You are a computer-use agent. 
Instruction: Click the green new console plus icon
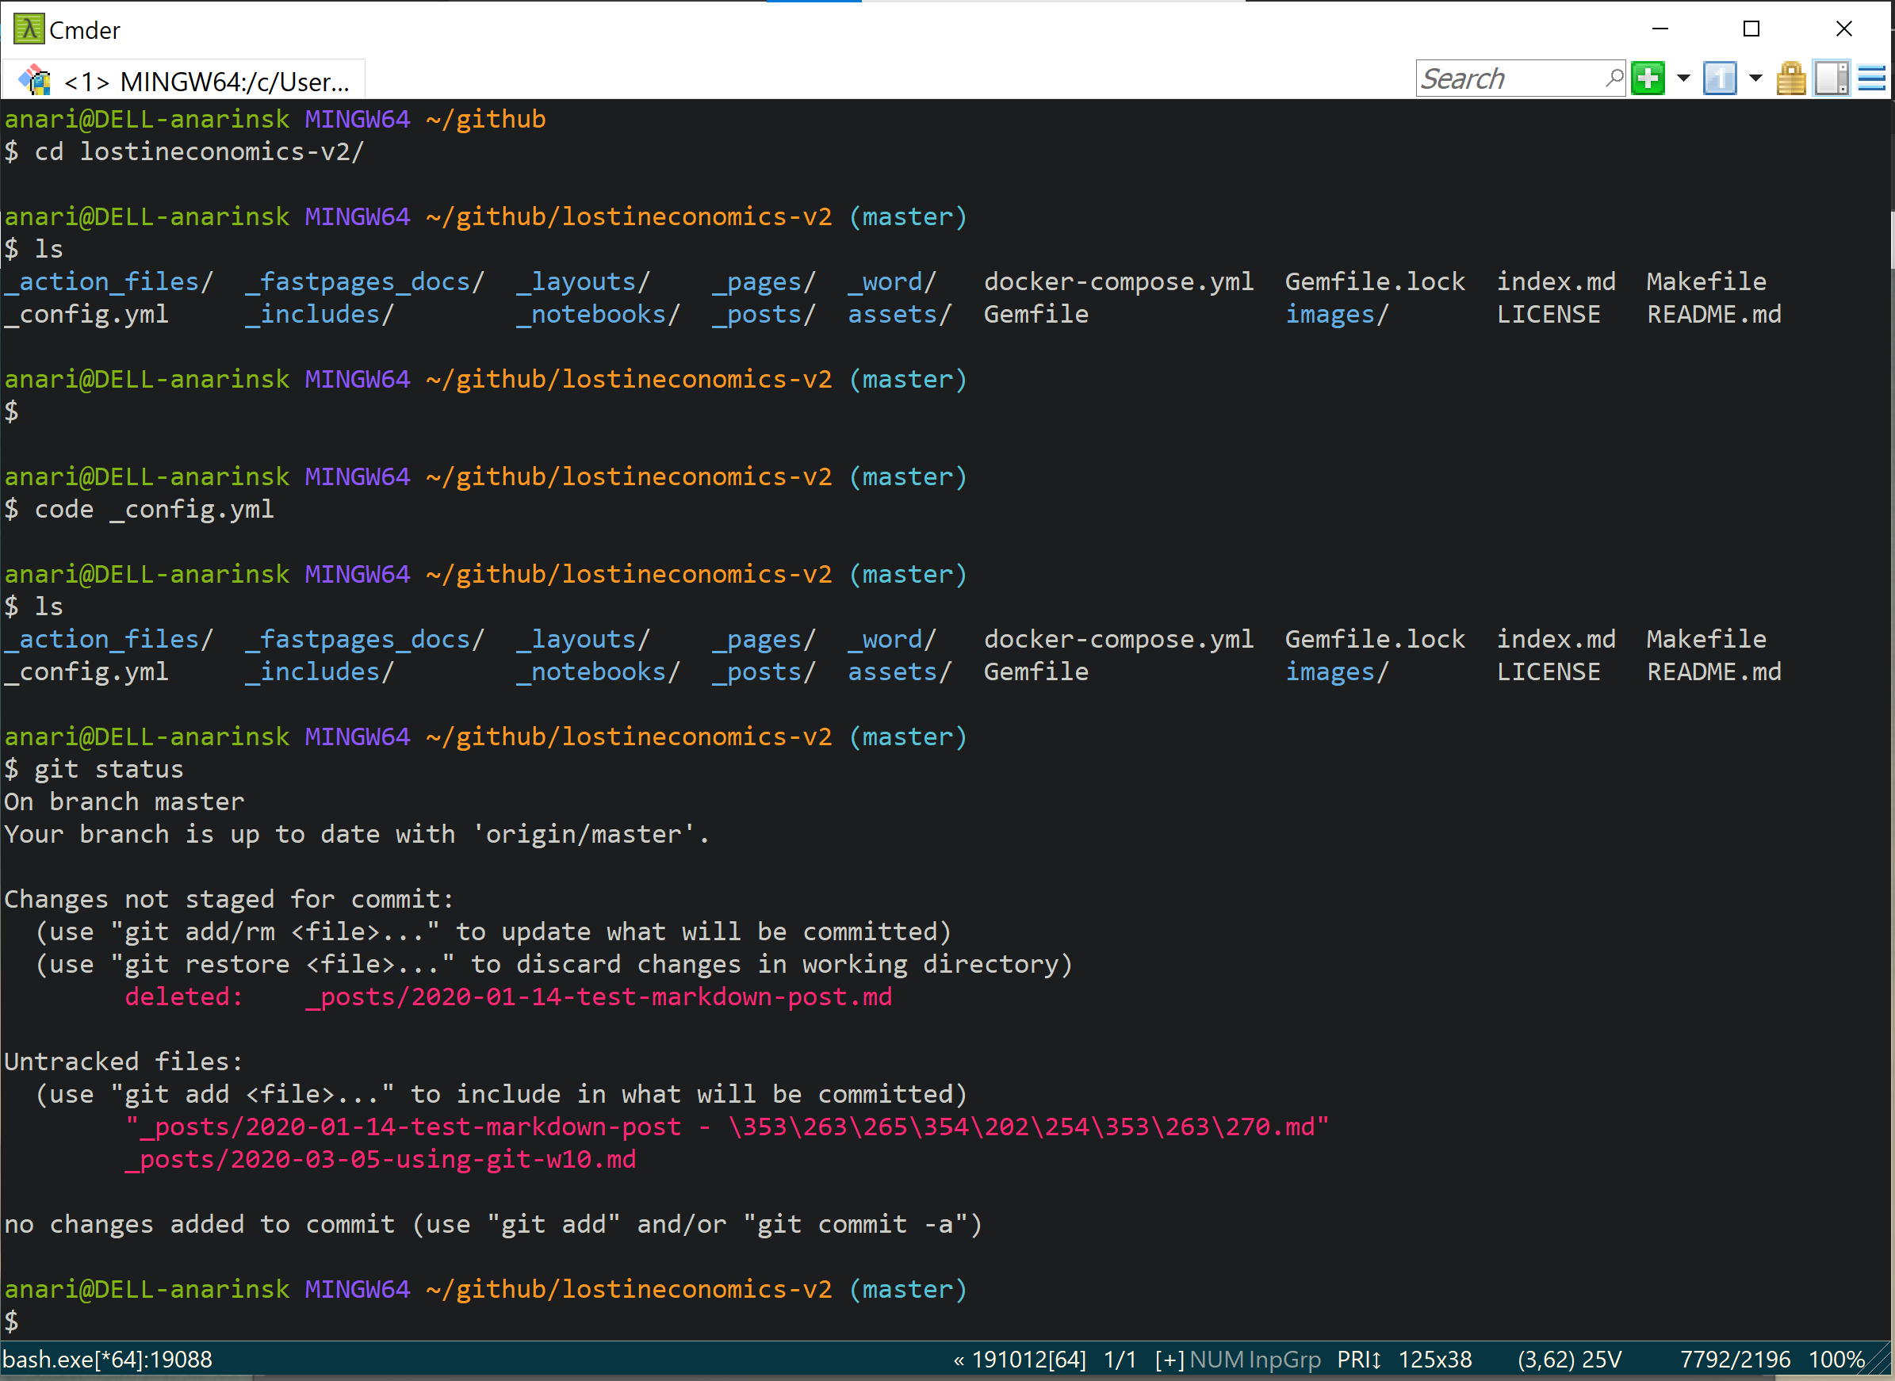[x=1648, y=79]
